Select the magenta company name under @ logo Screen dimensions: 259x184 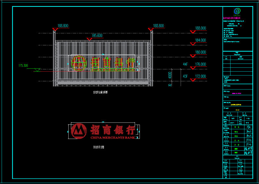tap(231, 18)
